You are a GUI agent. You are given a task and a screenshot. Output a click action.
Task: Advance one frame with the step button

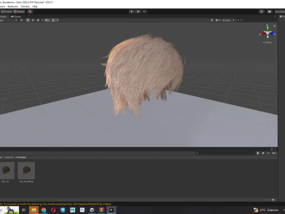(144, 11)
